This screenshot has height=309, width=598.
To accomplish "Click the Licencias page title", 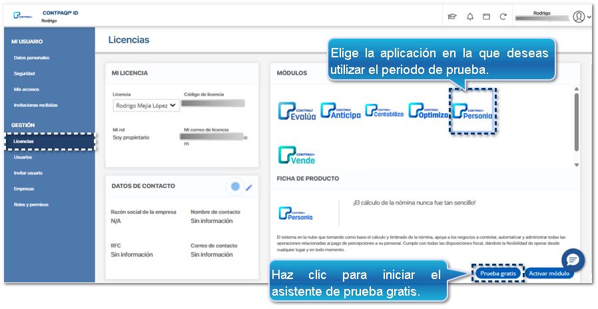I will point(129,40).
